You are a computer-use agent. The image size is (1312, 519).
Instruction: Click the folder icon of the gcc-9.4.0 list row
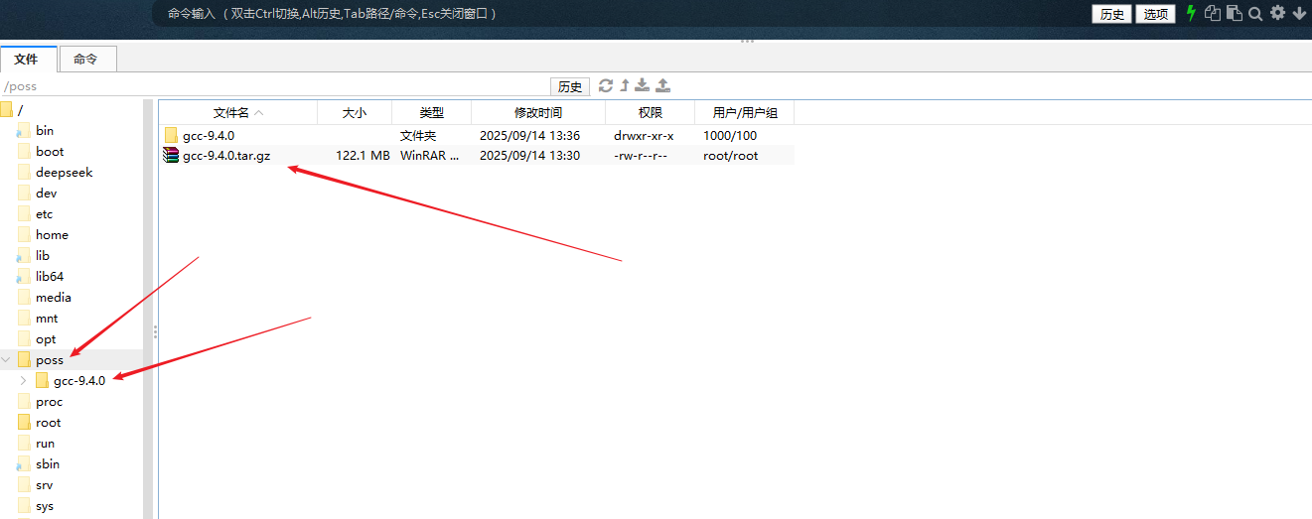pos(171,135)
